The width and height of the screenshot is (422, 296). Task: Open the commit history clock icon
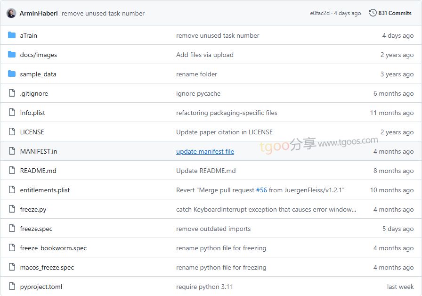tap(373, 13)
